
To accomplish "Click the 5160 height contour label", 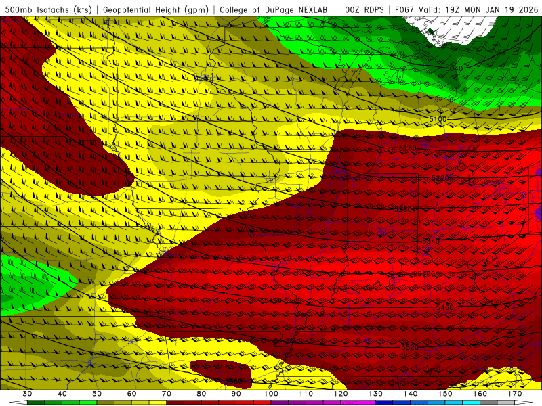I will coord(408,148).
